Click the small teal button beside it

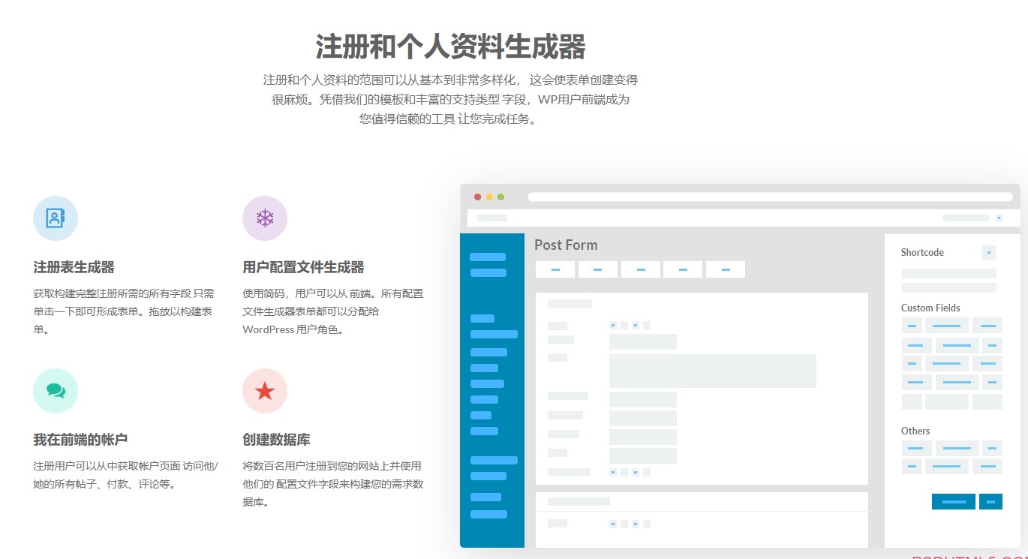[990, 501]
